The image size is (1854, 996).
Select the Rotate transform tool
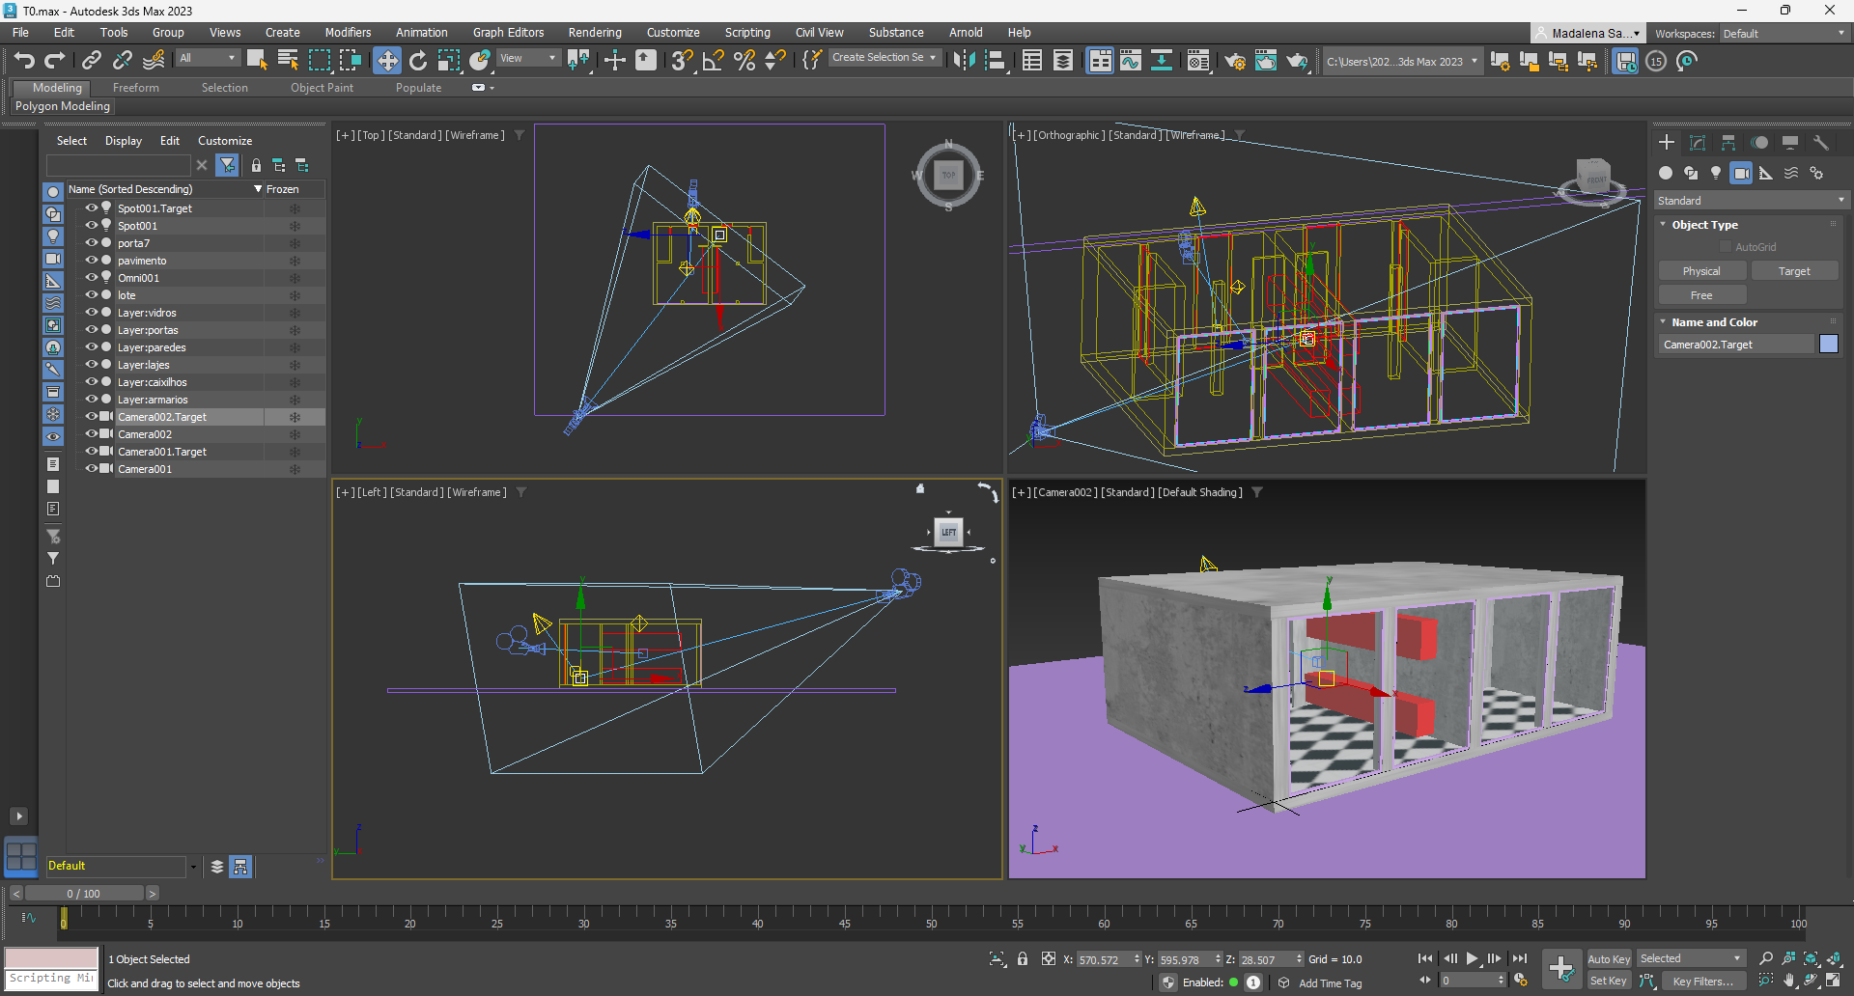click(417, 61)
